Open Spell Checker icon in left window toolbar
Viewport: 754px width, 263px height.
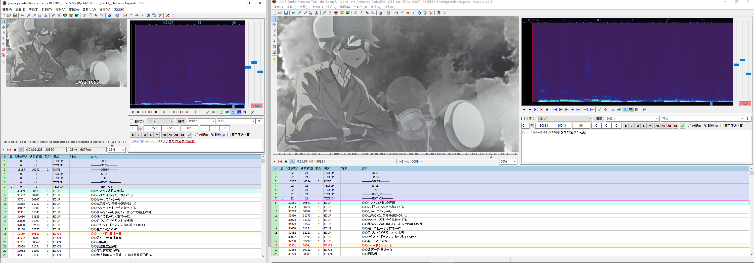click(160, 16)
